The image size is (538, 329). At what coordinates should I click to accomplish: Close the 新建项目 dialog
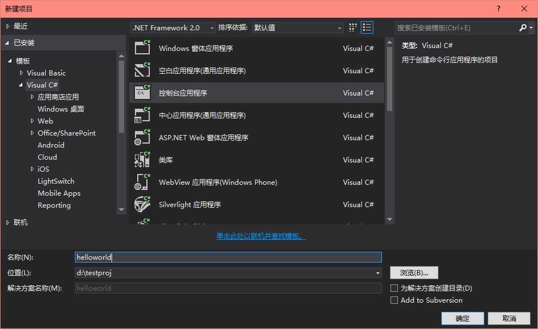click(x=524, y=9)
